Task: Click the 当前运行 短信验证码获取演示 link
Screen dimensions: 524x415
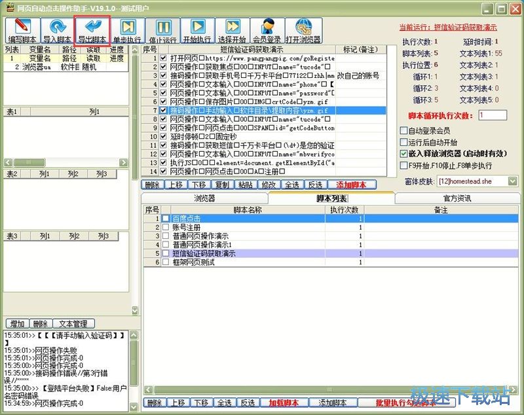Action: [448, 27]
